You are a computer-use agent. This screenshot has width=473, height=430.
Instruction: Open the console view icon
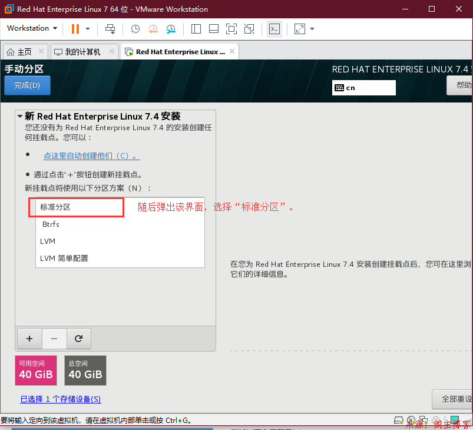point(274,29)
